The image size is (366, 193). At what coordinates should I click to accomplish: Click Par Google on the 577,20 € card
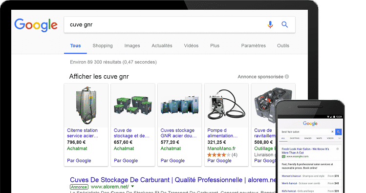(172, 161)
